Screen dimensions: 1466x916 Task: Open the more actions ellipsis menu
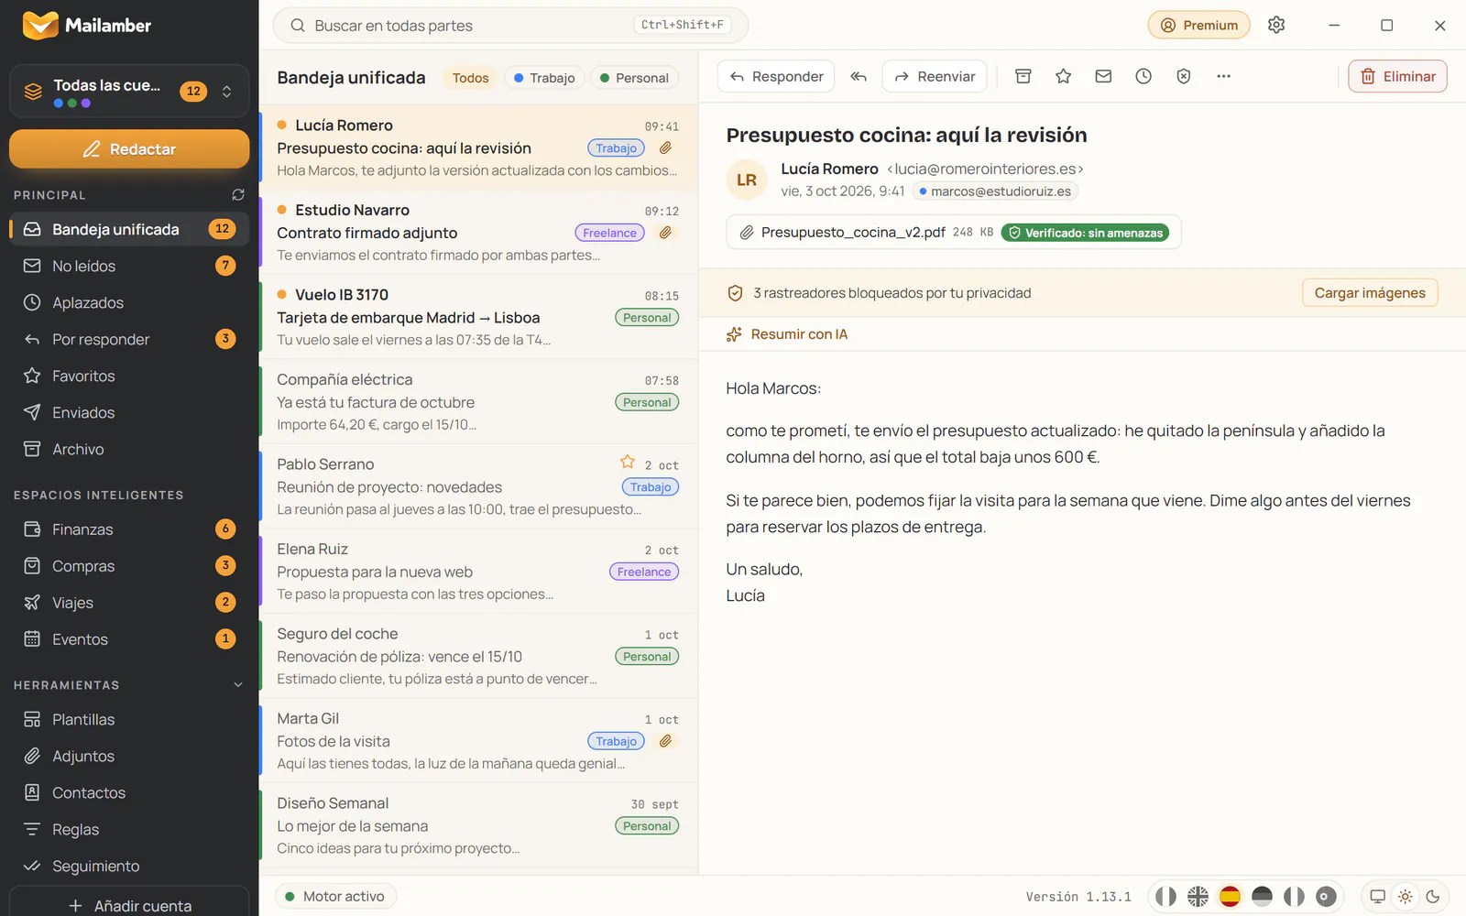click(x=1223, y=77)
